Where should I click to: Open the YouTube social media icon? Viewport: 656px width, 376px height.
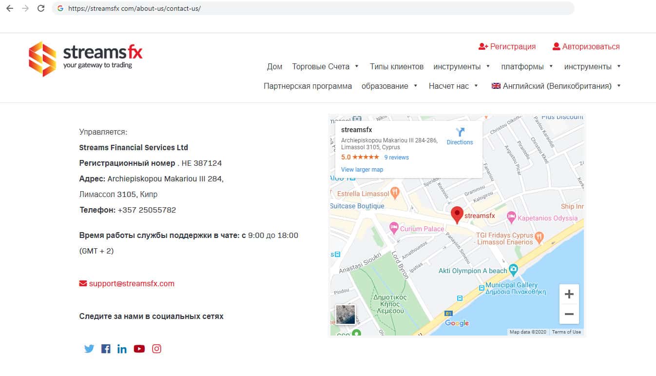click(x=139, y=349)
